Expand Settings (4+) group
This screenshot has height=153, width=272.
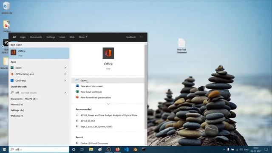17,110
